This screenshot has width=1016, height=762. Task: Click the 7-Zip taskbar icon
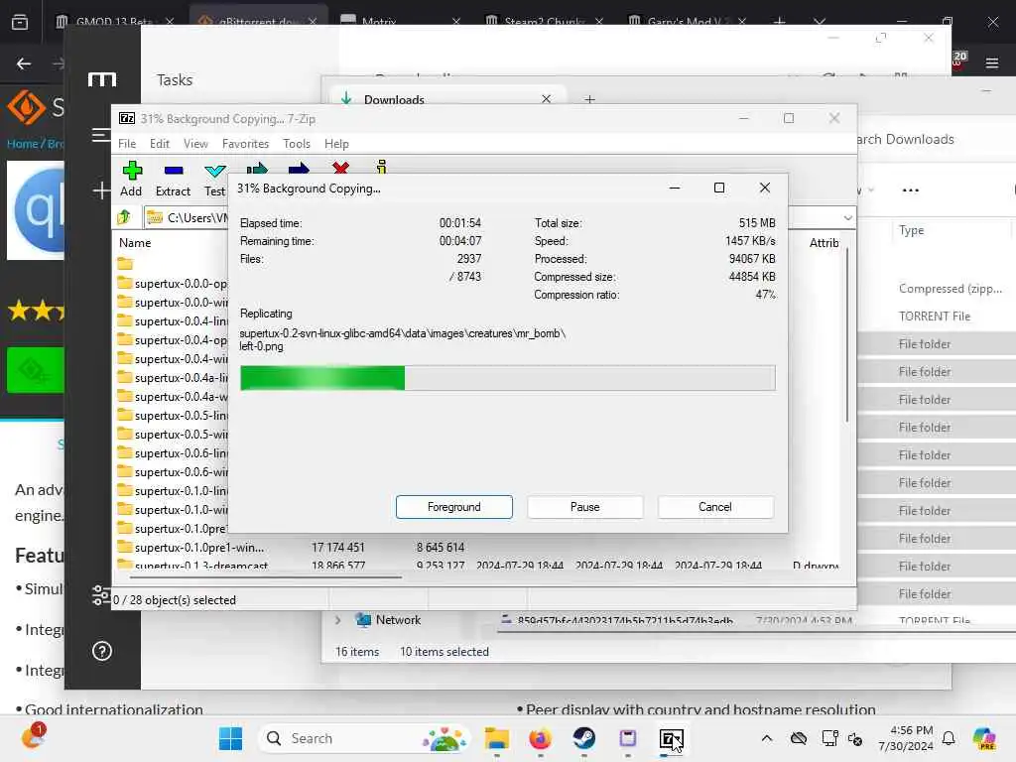[x=672, y=738]
